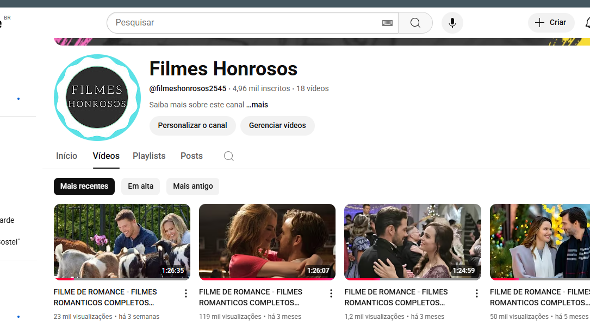Open video title with 1,2 mil visualizações

pos(396,297)
